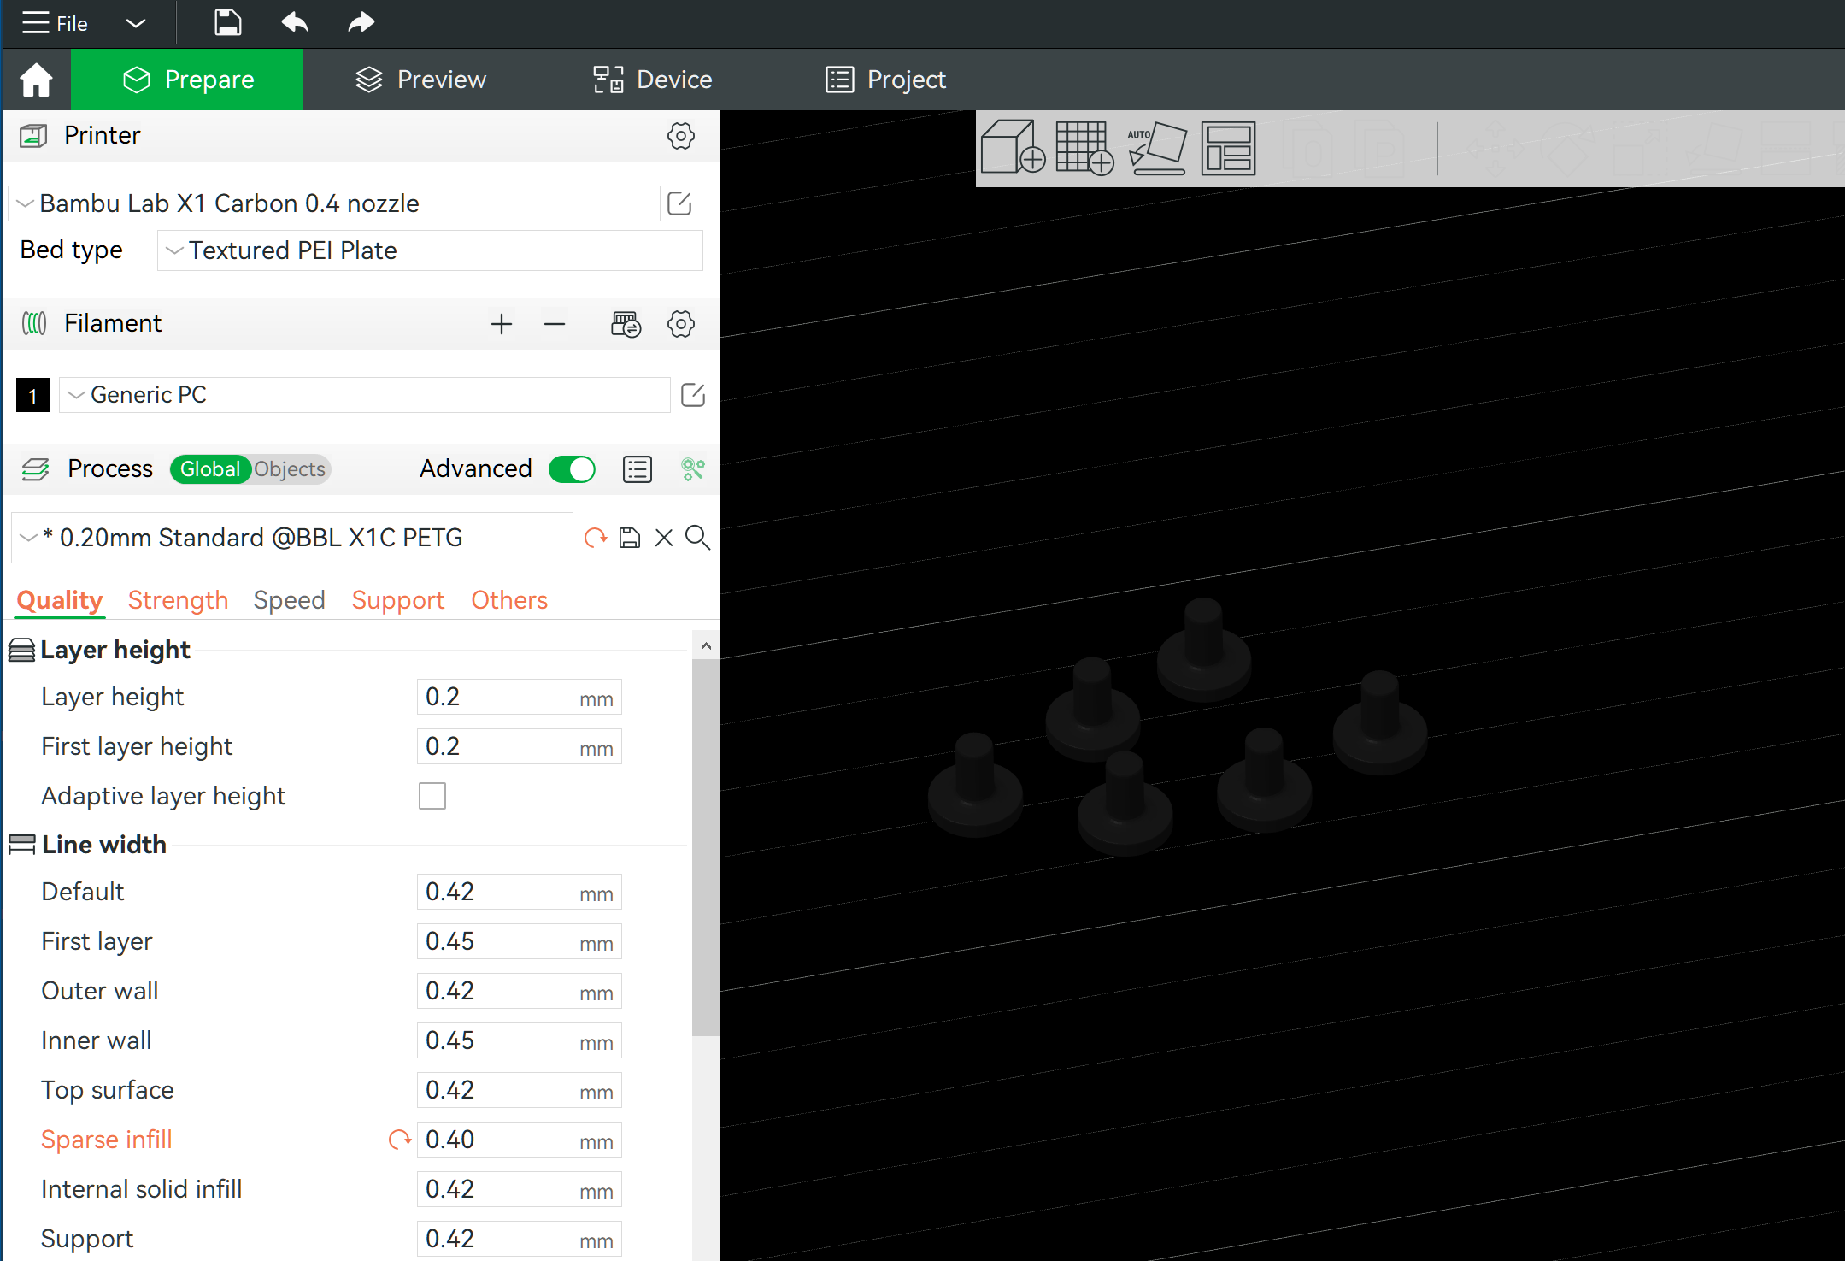Open the Add Model tool
This screenshot has width=1845, height=1261.
(x=1013, y=148)
